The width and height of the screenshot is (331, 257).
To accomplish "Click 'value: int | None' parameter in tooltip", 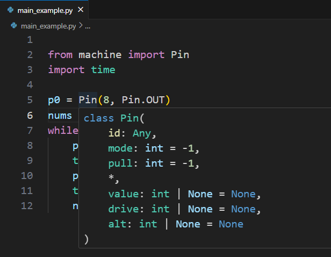I will click(161, 194).
